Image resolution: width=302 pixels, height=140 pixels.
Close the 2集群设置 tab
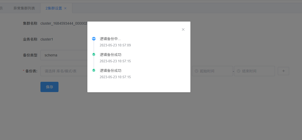[x=65, y=8]
